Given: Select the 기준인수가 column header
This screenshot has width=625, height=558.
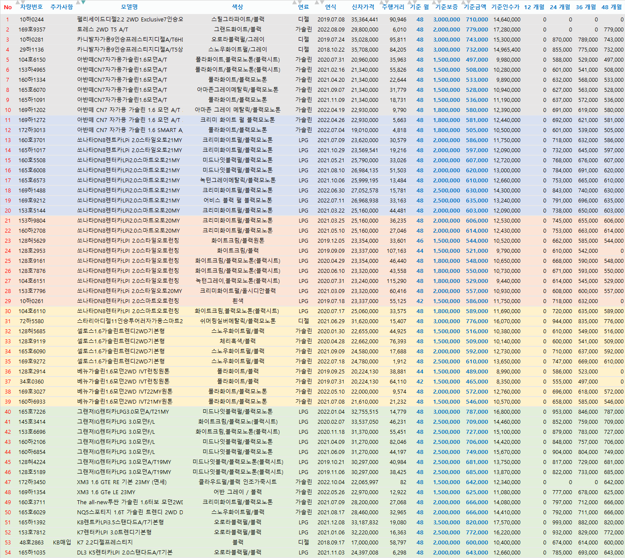Looking at the screenshot, I should pyautogui.click(x=506, y=7).
